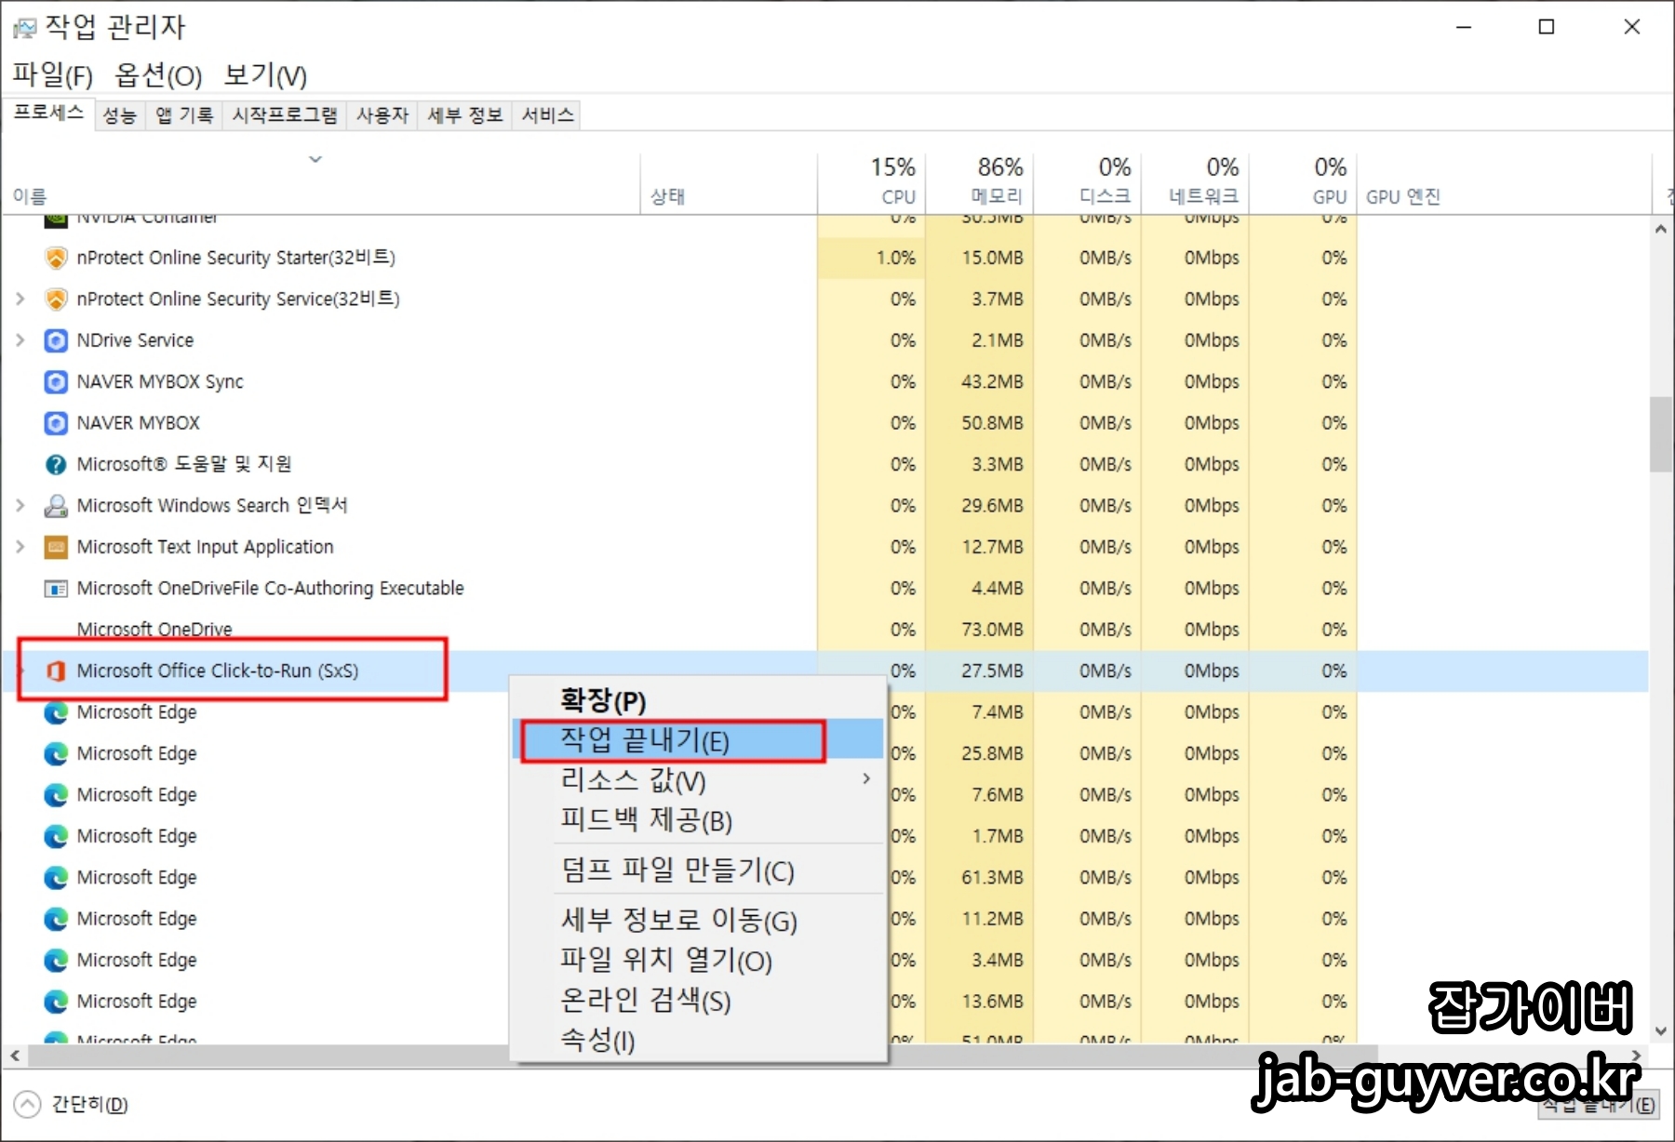Click the NAVER MYBOX icon
Image resolution: width=1675 pixels, height=1142 pixels.
pos(56,423)
